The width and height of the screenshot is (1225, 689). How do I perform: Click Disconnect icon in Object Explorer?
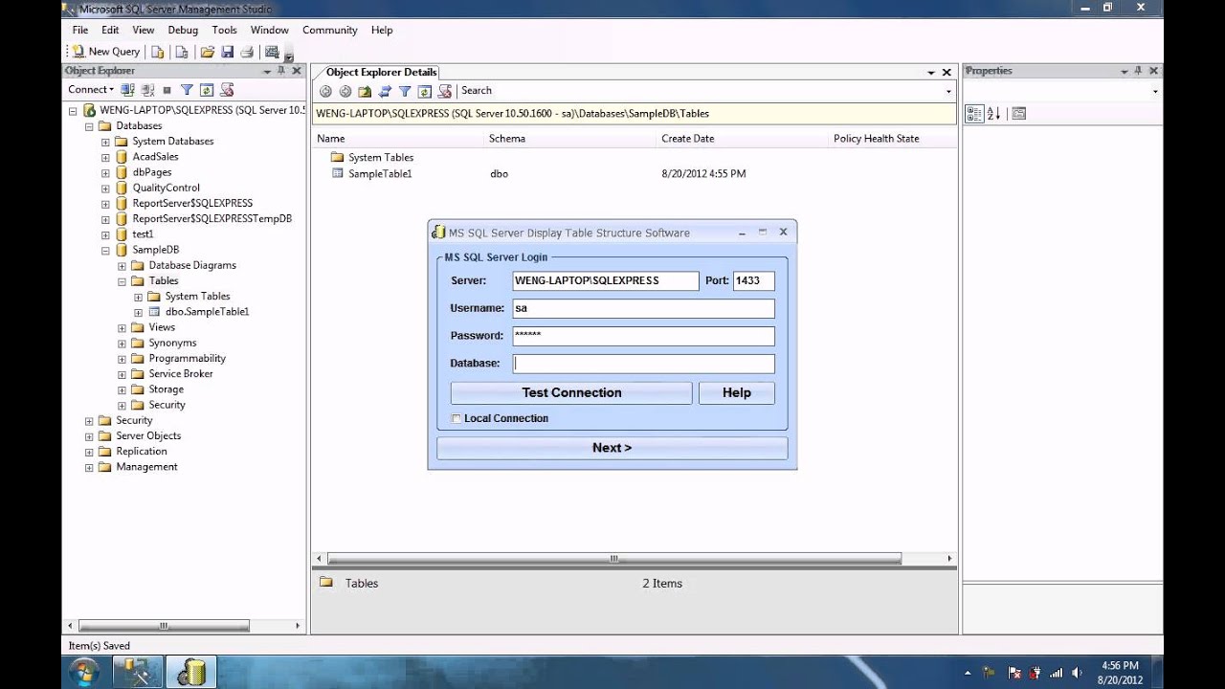147,90
